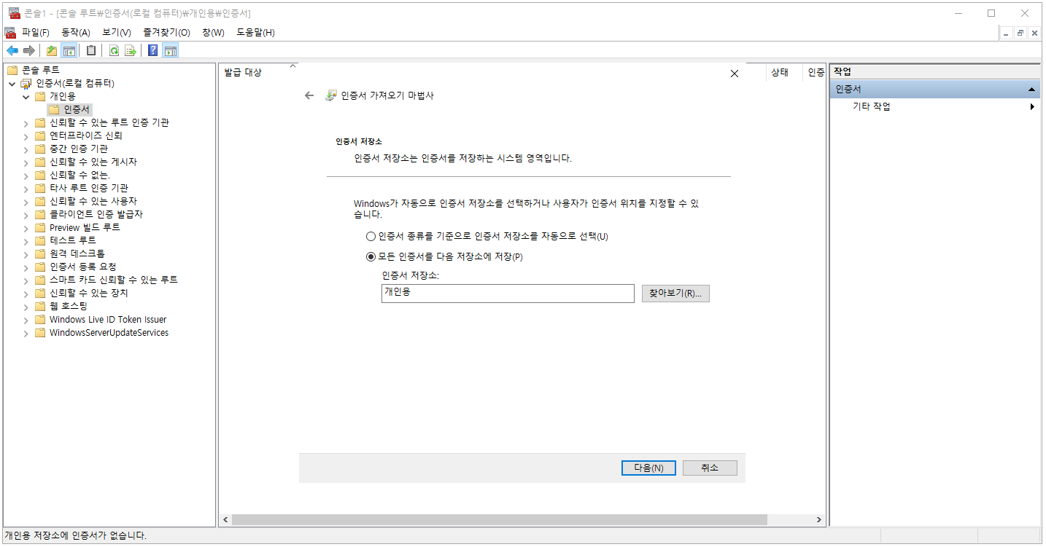Viewport: 1046px width, 547px height.
Task: Open the 파일(F) menu
Action: click(x=36, y=32)
